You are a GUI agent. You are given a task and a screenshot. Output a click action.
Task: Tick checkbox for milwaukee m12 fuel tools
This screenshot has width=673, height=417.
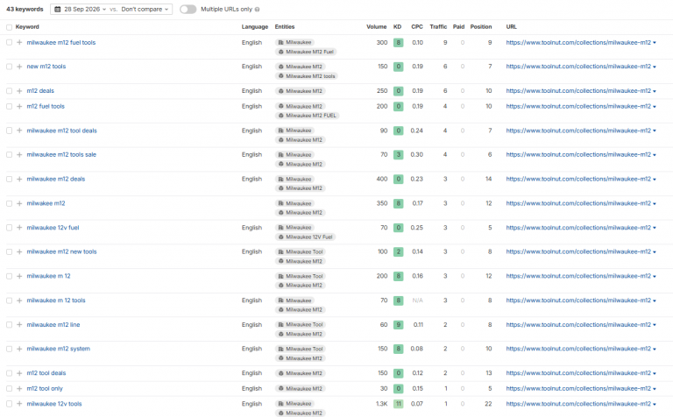tap(9, 42)
